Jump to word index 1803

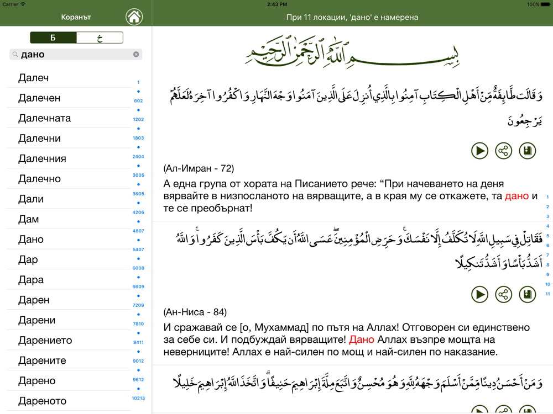tap(138, 138)
